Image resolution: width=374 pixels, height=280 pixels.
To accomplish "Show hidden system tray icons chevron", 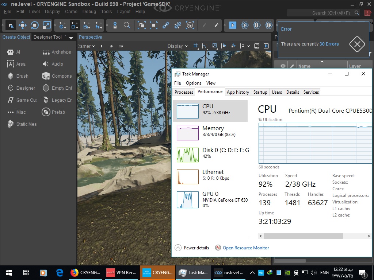I will coord(252,273).
